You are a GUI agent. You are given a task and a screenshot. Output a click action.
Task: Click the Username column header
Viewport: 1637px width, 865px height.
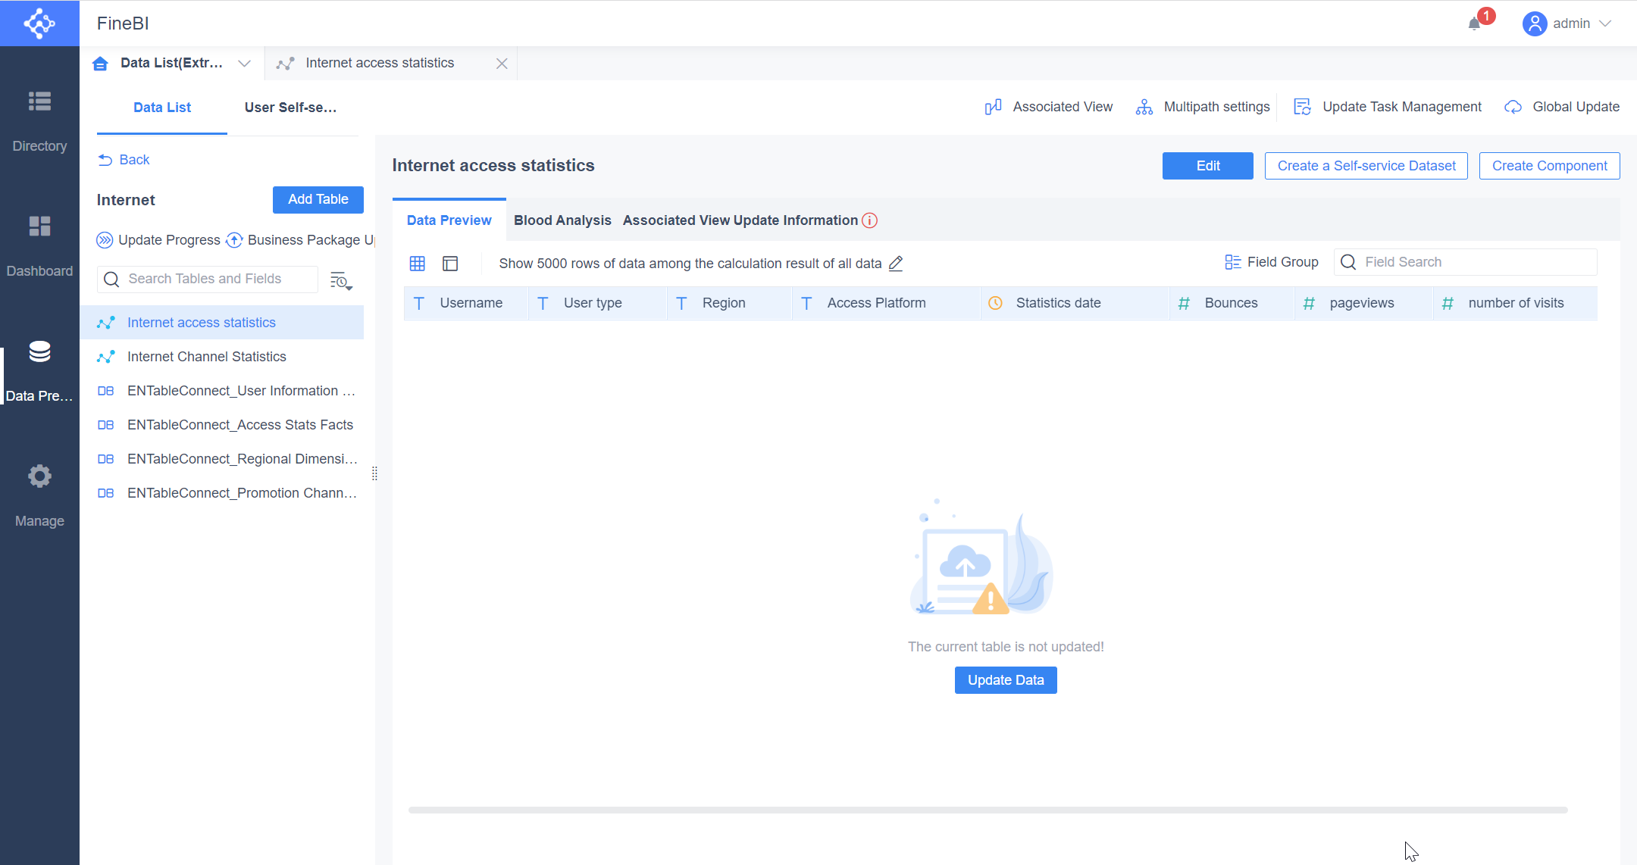(466, 303)
